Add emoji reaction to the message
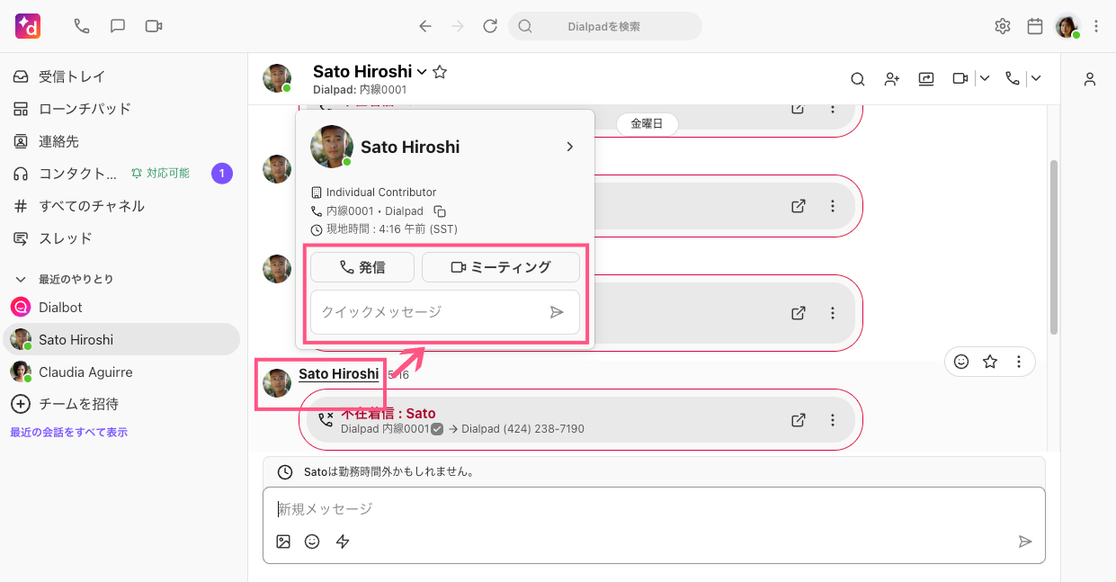1116x582 pixels. click(961, 362)
